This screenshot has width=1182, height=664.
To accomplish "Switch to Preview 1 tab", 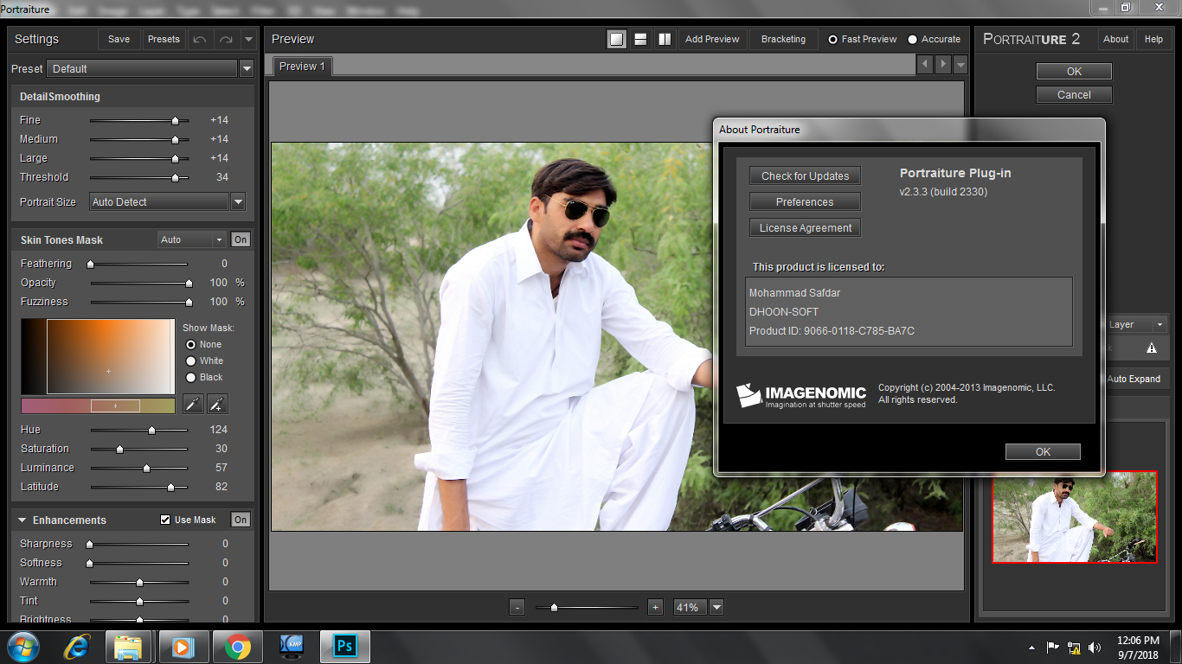I will (302, 67).
